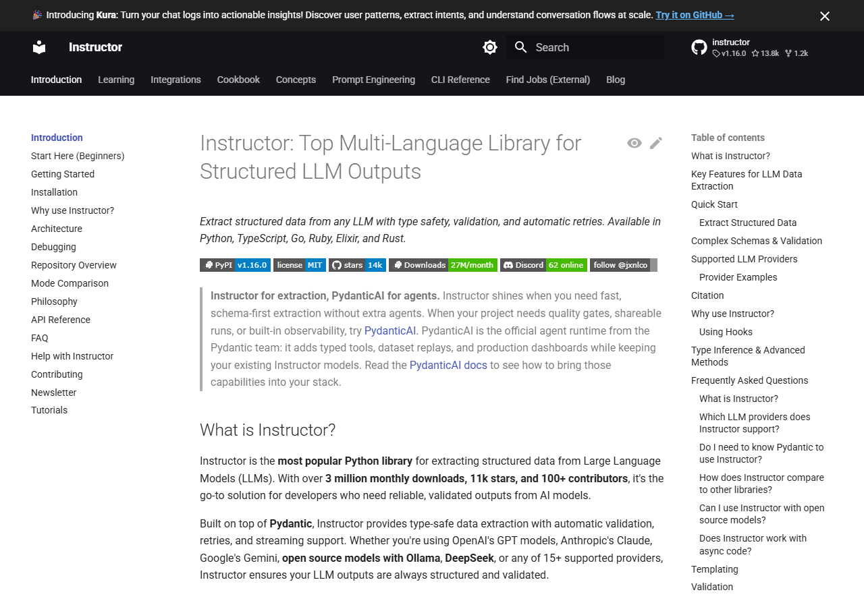Open the Prompt Engineering tab

tap(373, 80)
